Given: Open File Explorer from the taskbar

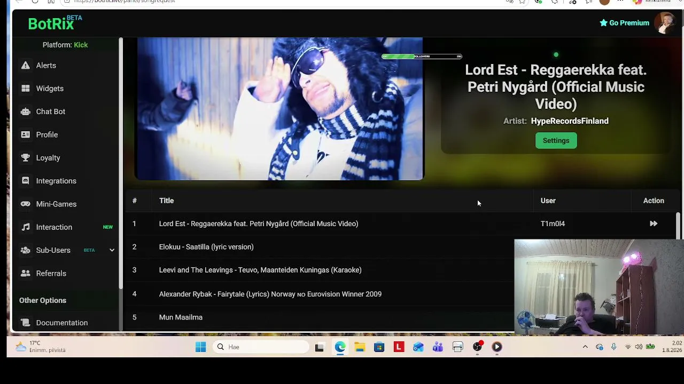Looking at the screenshot, I should (360, 347).
